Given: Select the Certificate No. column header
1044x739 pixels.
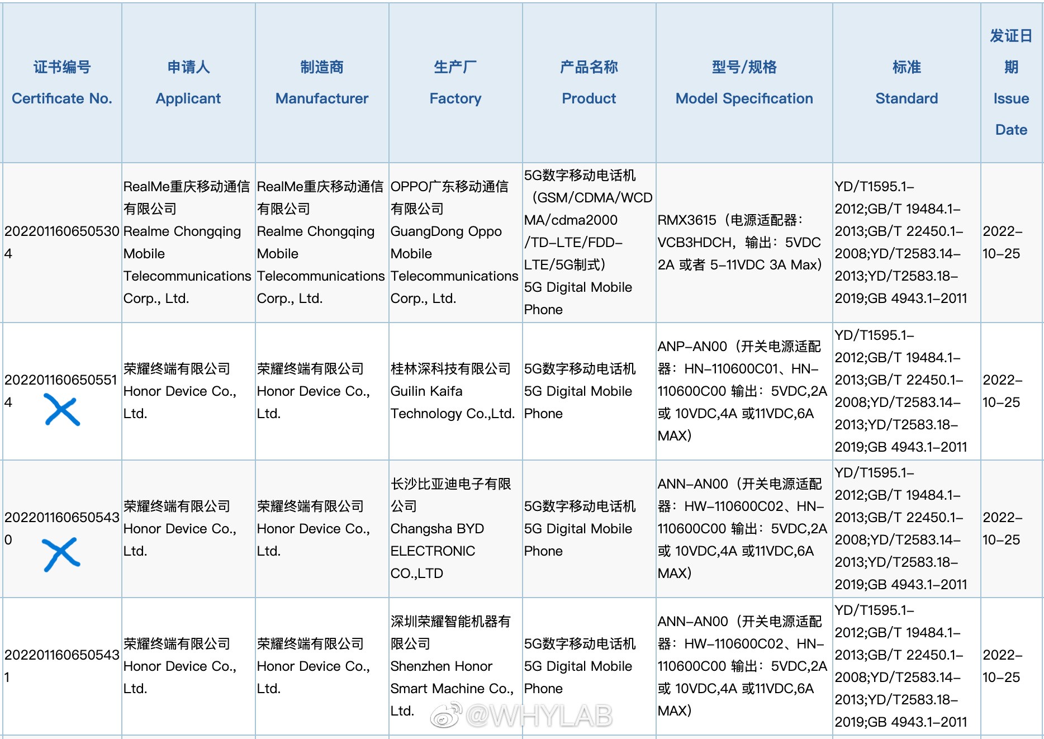Looking at the screenshot, I should [62, 83].
